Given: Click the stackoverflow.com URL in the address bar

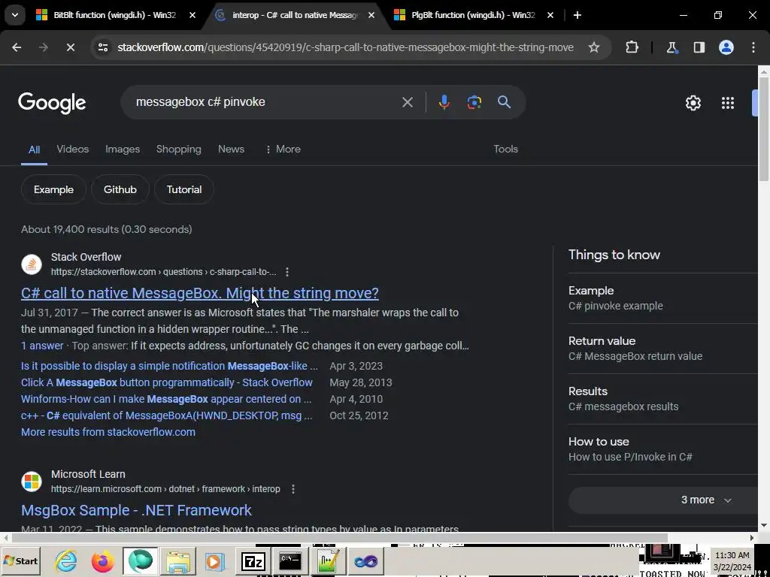Looking at the screenshot, I should [345, 47].
